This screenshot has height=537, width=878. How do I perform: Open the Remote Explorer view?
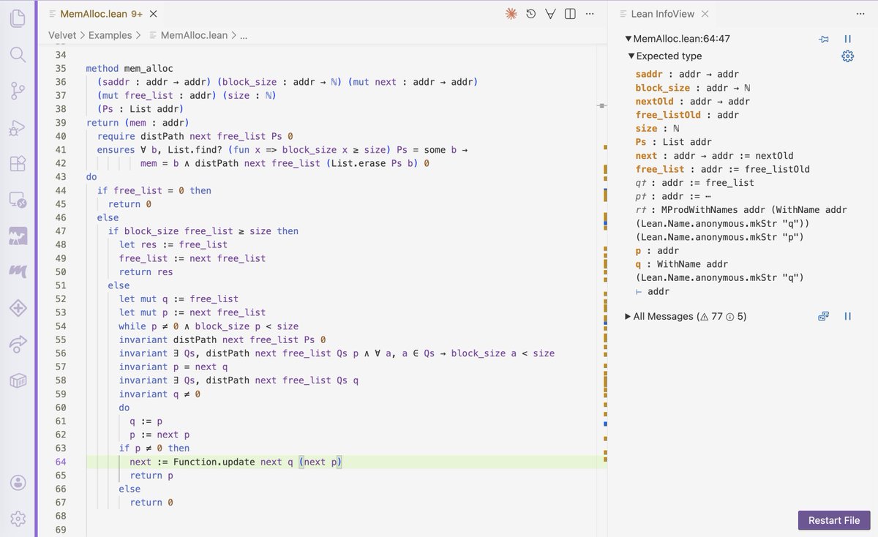[x=18, y=199]
